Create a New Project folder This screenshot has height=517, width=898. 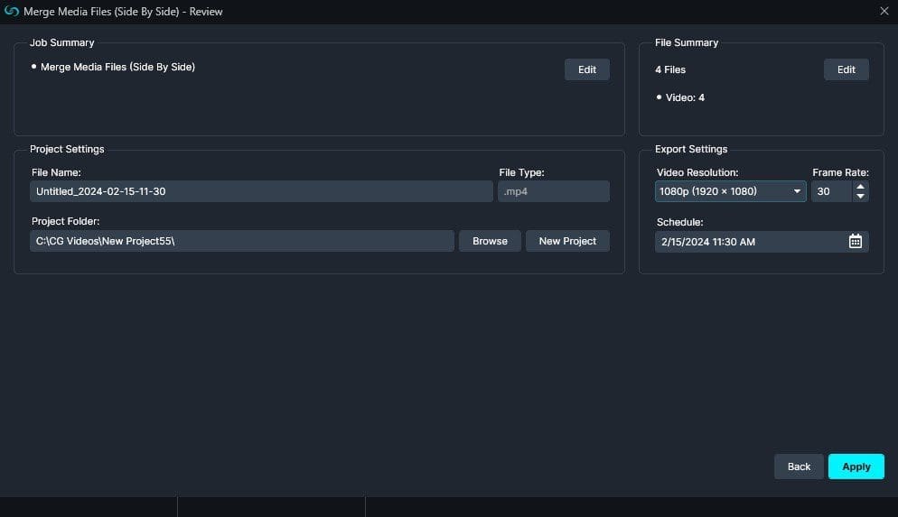(567, 241)
